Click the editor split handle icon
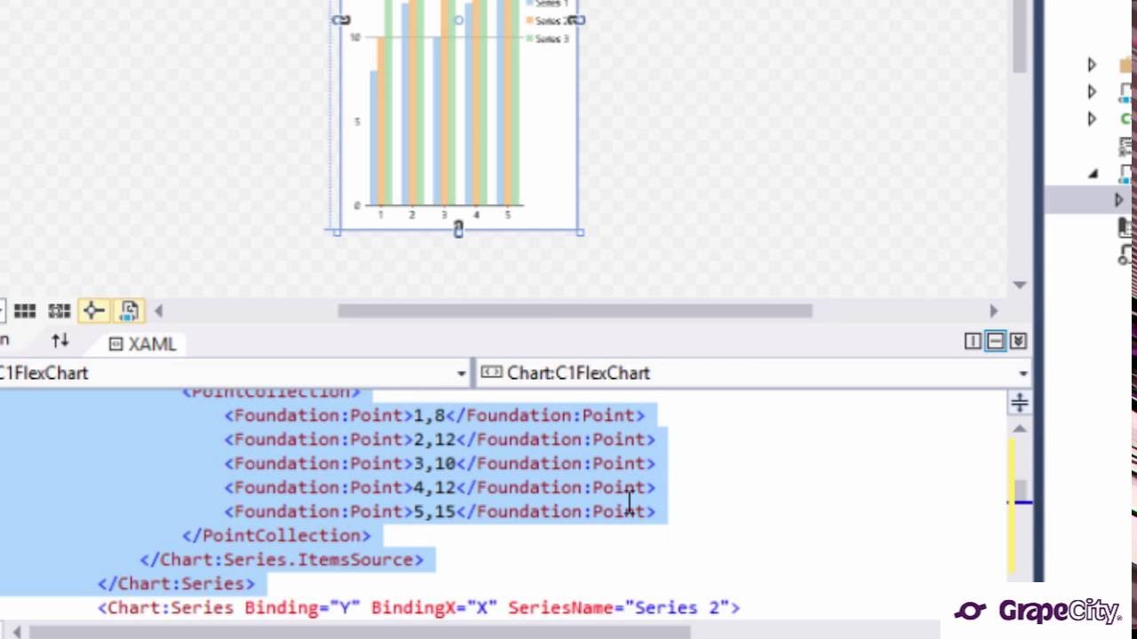This screenshot has width=1137, height=639. click(1019, 403)
